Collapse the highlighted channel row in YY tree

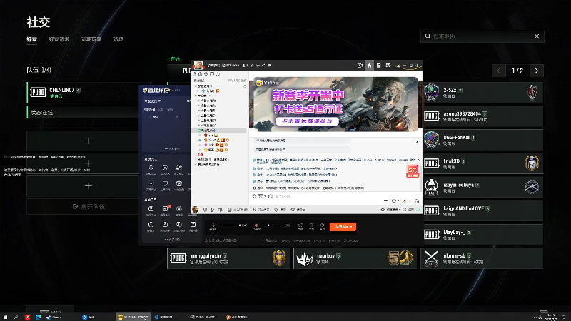pos(199,131)
